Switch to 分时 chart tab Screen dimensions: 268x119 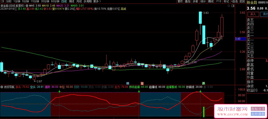(x=8, y=2)
